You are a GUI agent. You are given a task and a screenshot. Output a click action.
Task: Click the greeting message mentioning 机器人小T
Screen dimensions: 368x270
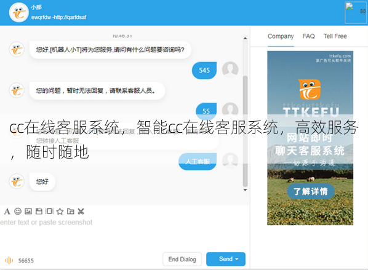pos(110,50)
